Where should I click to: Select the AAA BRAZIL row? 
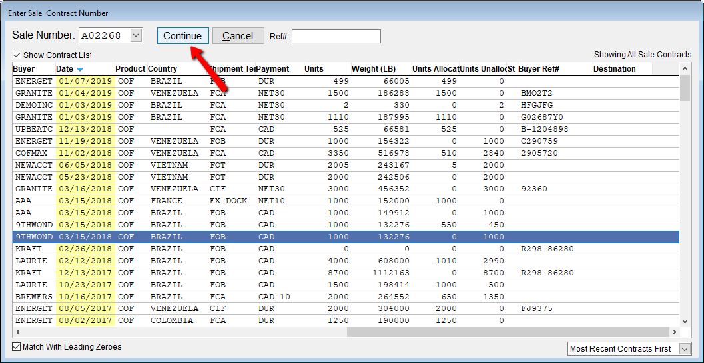click(x=346, y=213)
